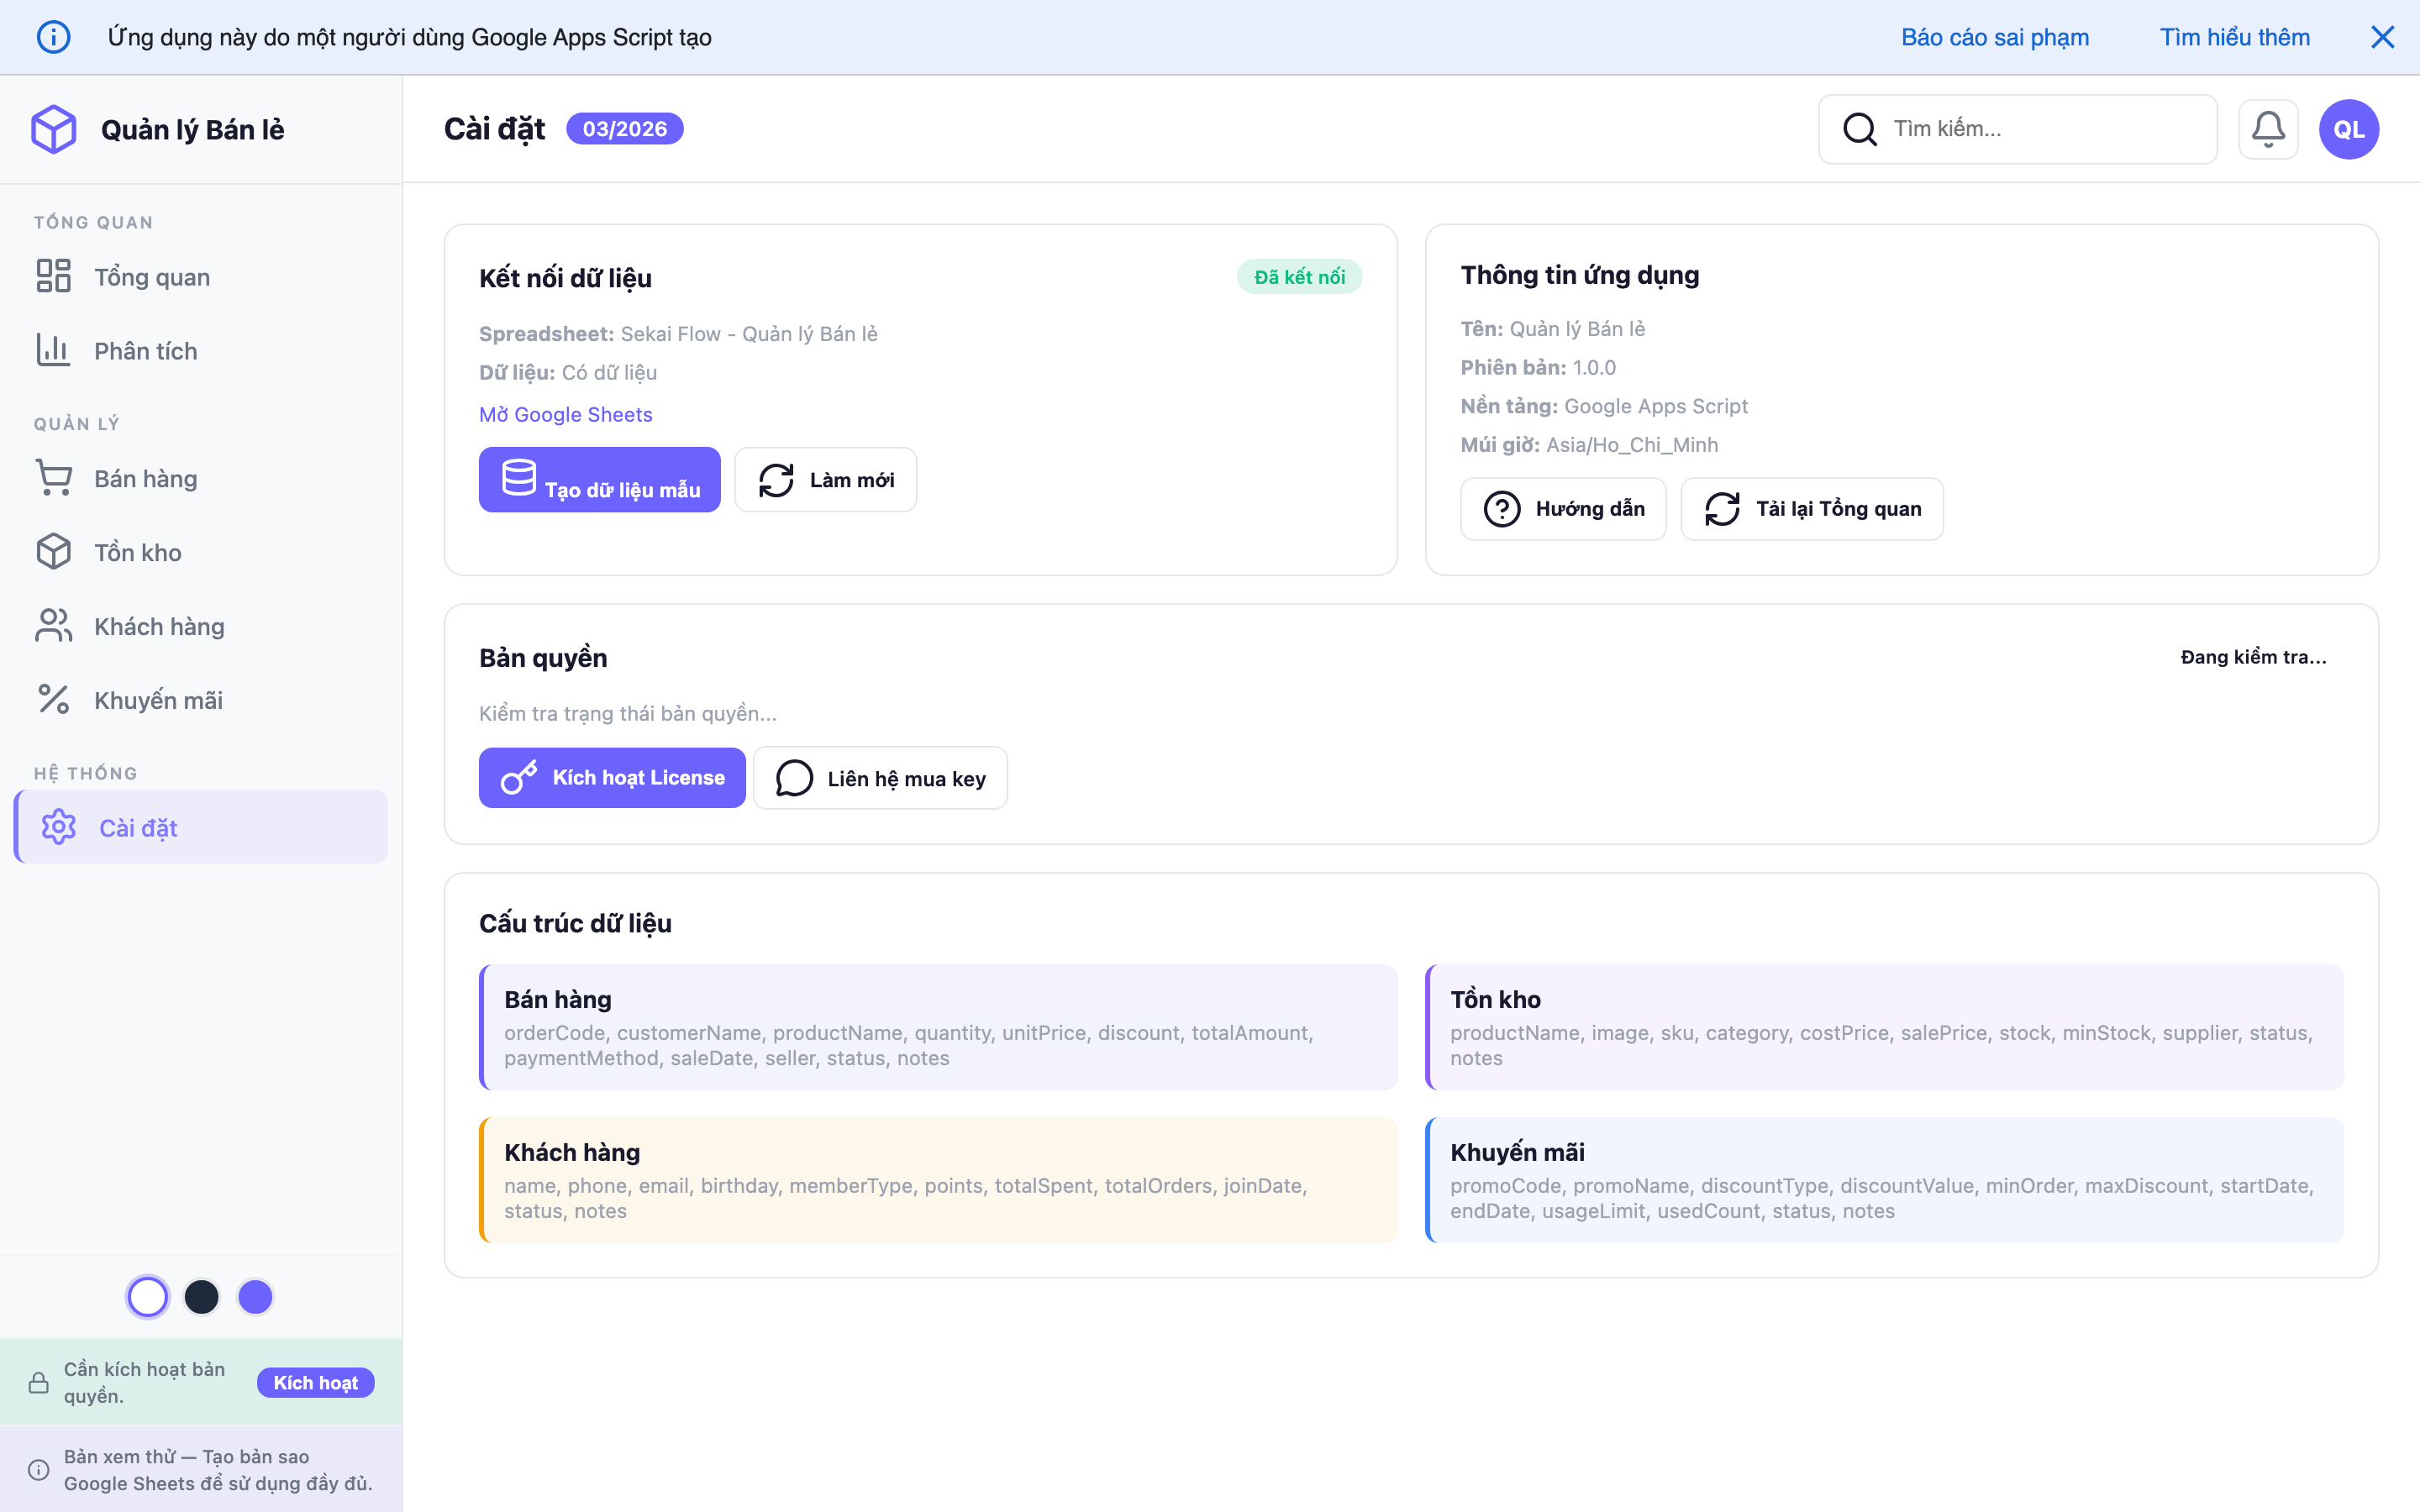This screenshot has height=1512, width=2420.
Task: Click the search magnifier icon
Action: point(1859,129)
